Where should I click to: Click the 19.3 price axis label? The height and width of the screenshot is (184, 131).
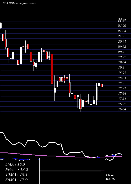121,68
